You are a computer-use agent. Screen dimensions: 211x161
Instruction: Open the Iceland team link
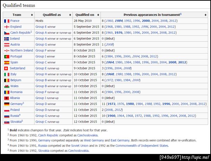point(15,39)
